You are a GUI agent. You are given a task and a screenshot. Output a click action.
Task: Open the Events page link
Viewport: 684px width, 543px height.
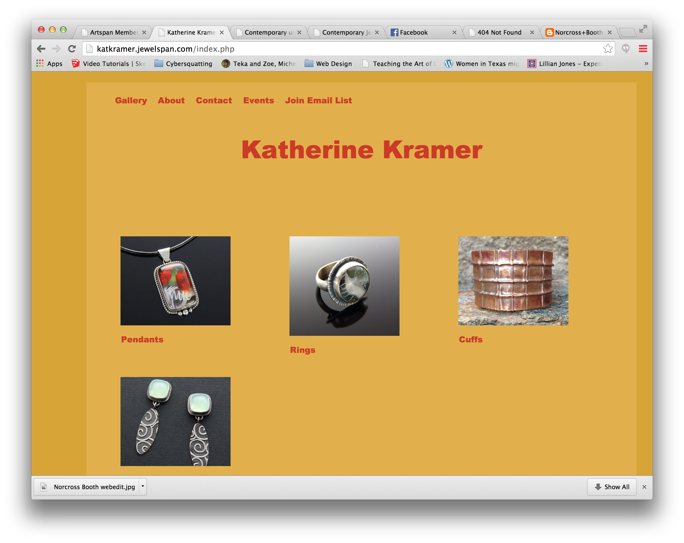click(x=259, y=100)
